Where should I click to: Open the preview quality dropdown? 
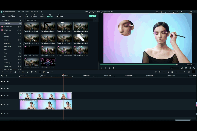(174, 68)
